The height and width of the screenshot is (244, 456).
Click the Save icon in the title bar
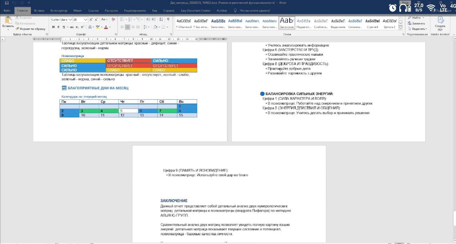tap(7, 3)
